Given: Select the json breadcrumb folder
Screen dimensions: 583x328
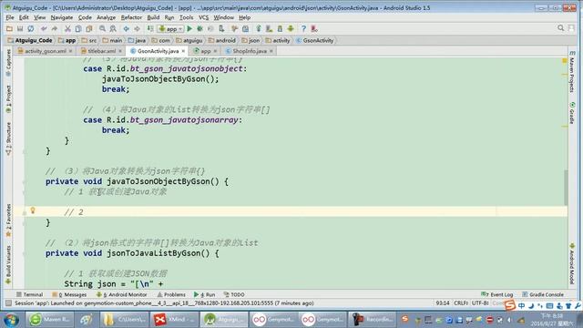Looking at the screenshot, I should tap(251, 40).
